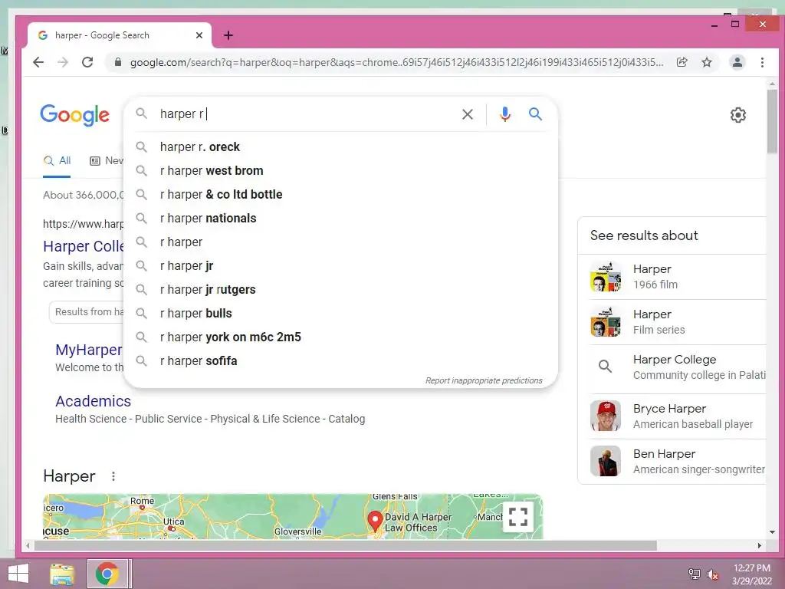Expand the map to full screen

click(x=517, y=516)
